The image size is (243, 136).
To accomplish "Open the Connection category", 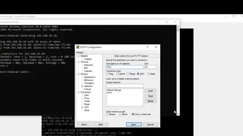I will click(x=85, y=92).
